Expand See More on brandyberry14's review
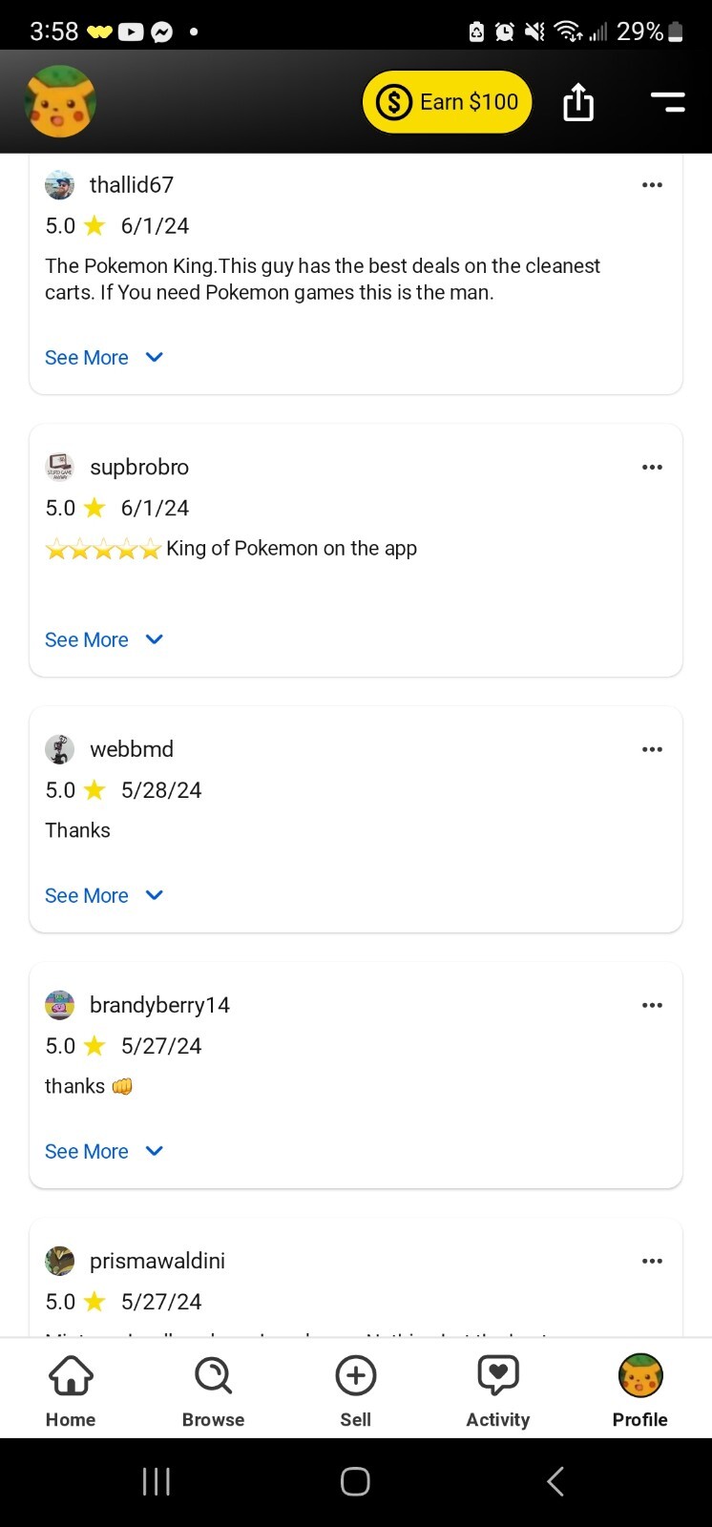 tap(104, 1152)
